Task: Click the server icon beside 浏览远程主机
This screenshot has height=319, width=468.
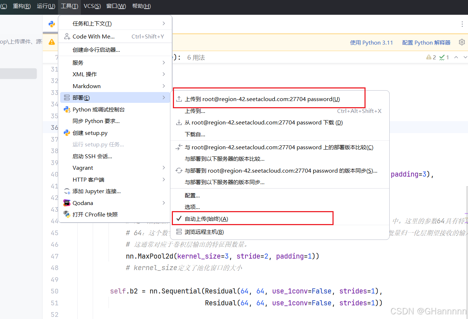Action: (179, 232)
